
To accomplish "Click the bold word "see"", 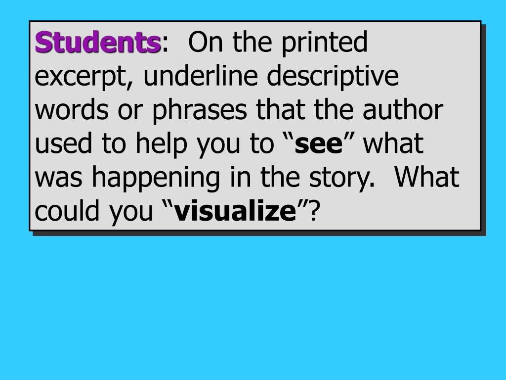I will pos(318,143).
